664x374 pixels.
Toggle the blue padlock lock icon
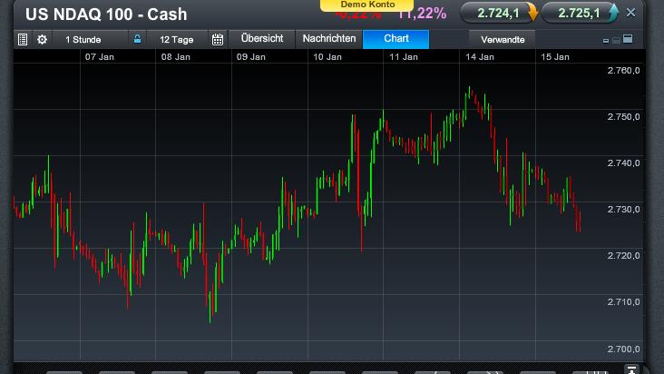[x=137, y=40]
